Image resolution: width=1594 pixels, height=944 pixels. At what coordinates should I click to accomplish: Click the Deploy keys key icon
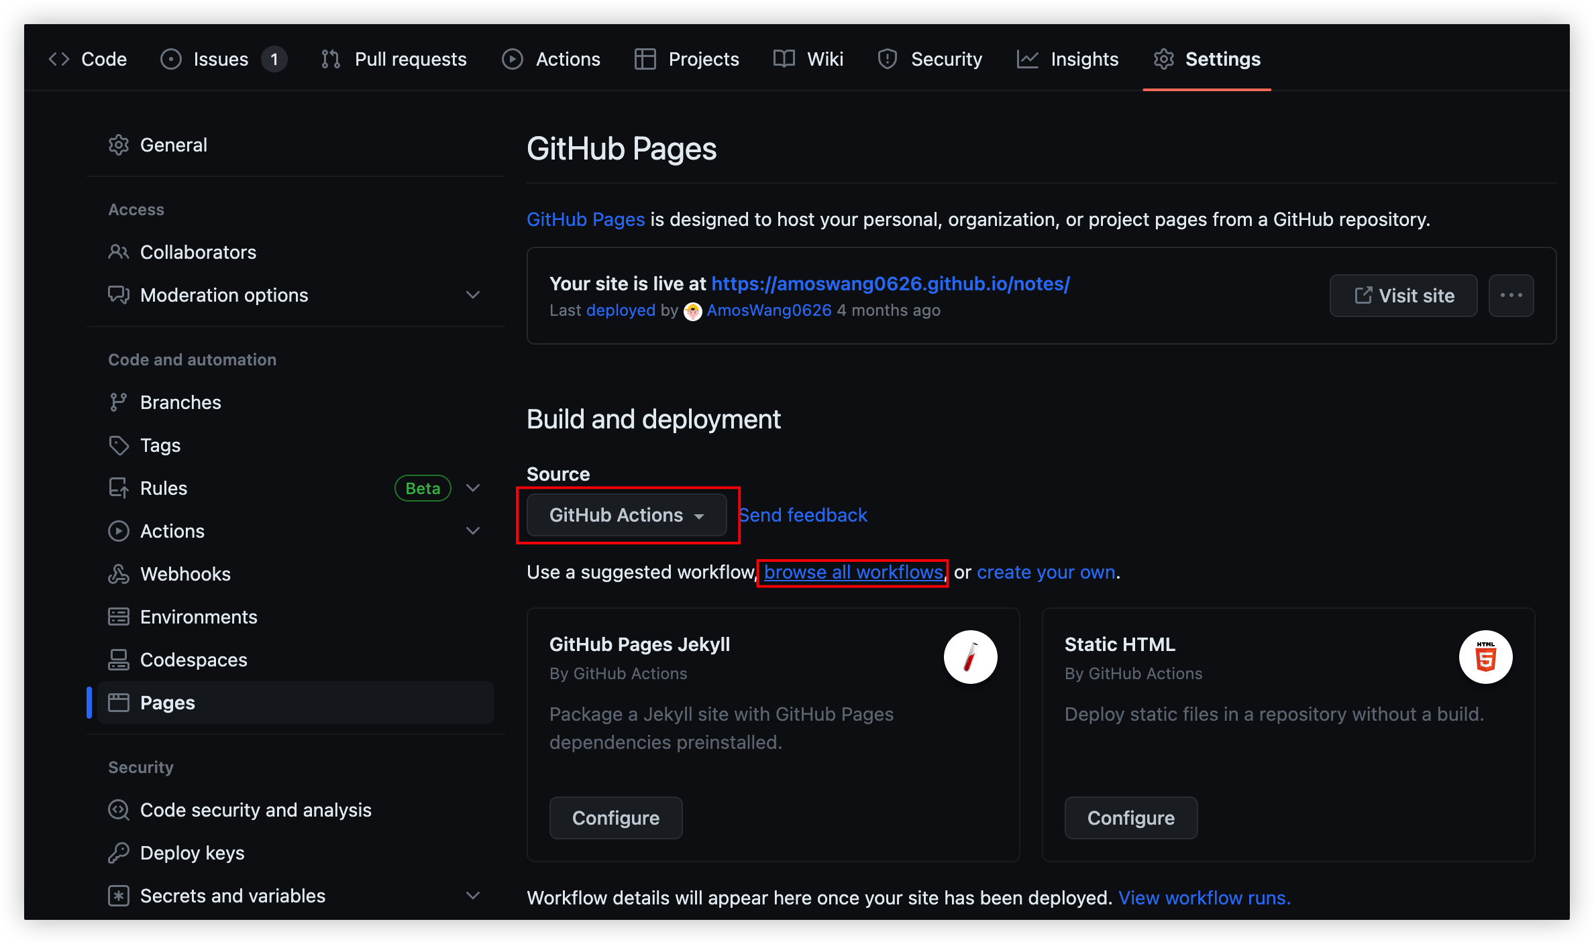(x=118, y=853)
